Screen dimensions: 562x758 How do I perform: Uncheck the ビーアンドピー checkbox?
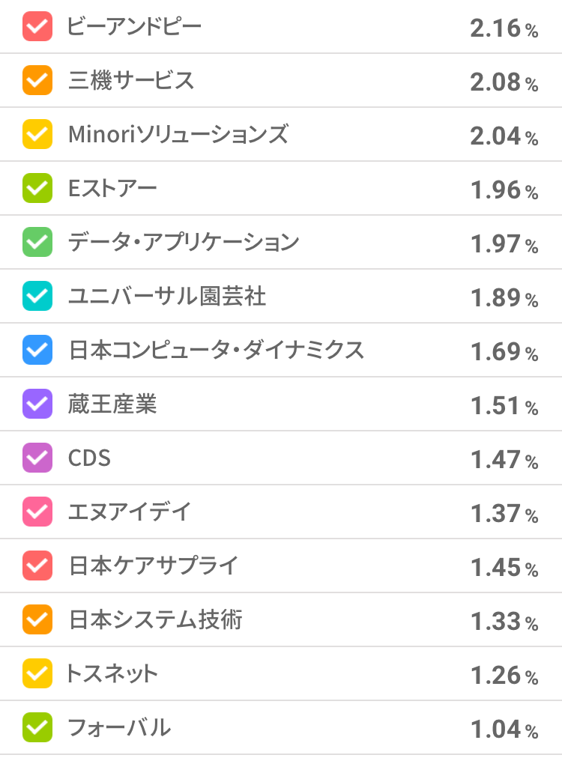37,27
